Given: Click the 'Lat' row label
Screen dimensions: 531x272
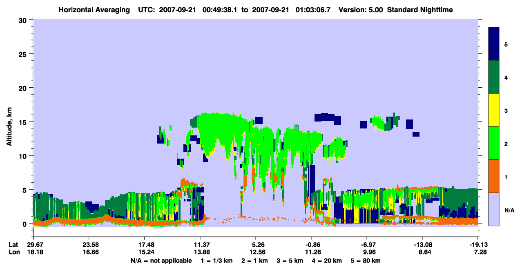Looking at the screenshot, I should point(13,245).
